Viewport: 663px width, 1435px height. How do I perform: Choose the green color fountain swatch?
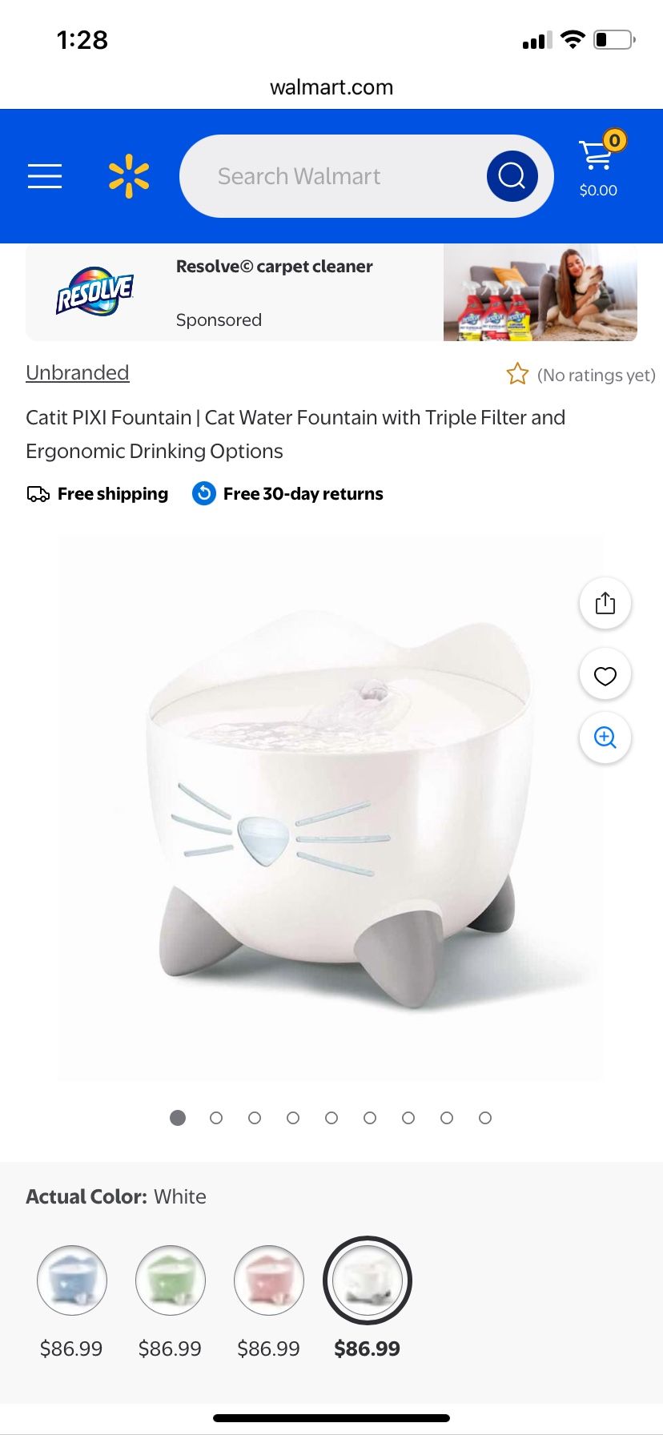(x=171, y=1280)
